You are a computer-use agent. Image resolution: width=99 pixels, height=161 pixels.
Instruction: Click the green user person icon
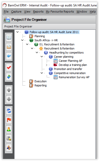coord(9,129)
